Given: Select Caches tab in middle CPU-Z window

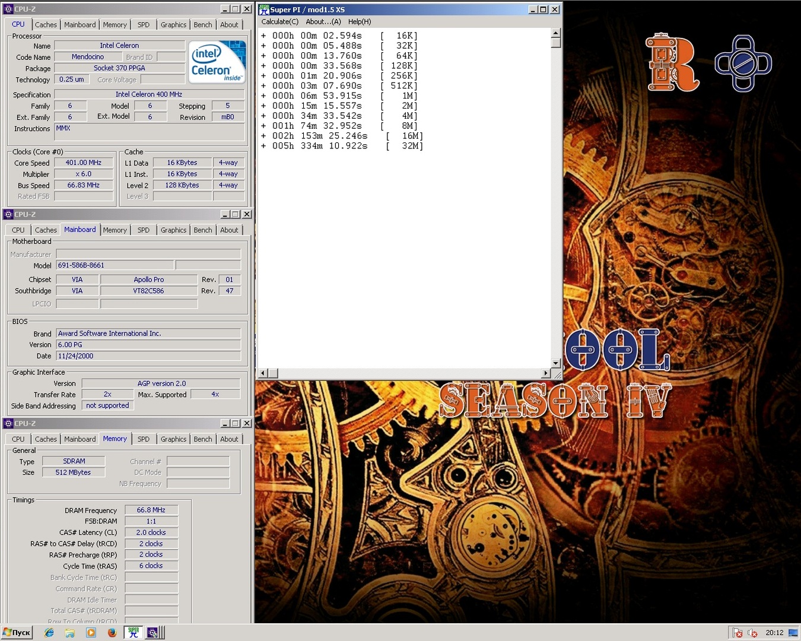Looking at the screenshot, I should click(x=46, y=230).
